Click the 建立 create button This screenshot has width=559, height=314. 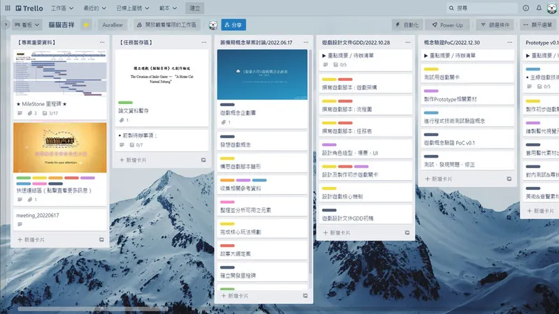[x=195, y=8]
